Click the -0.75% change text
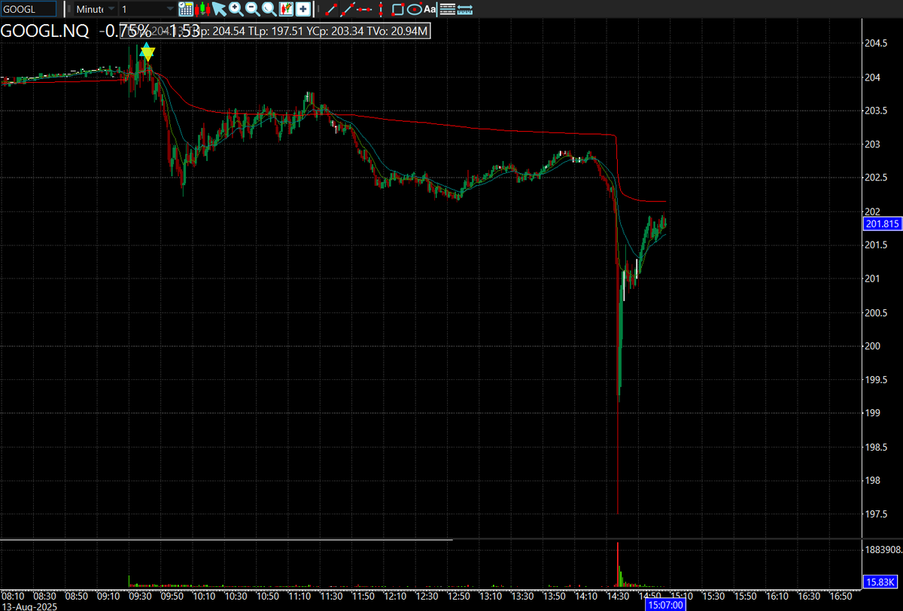 pos(126,31)
